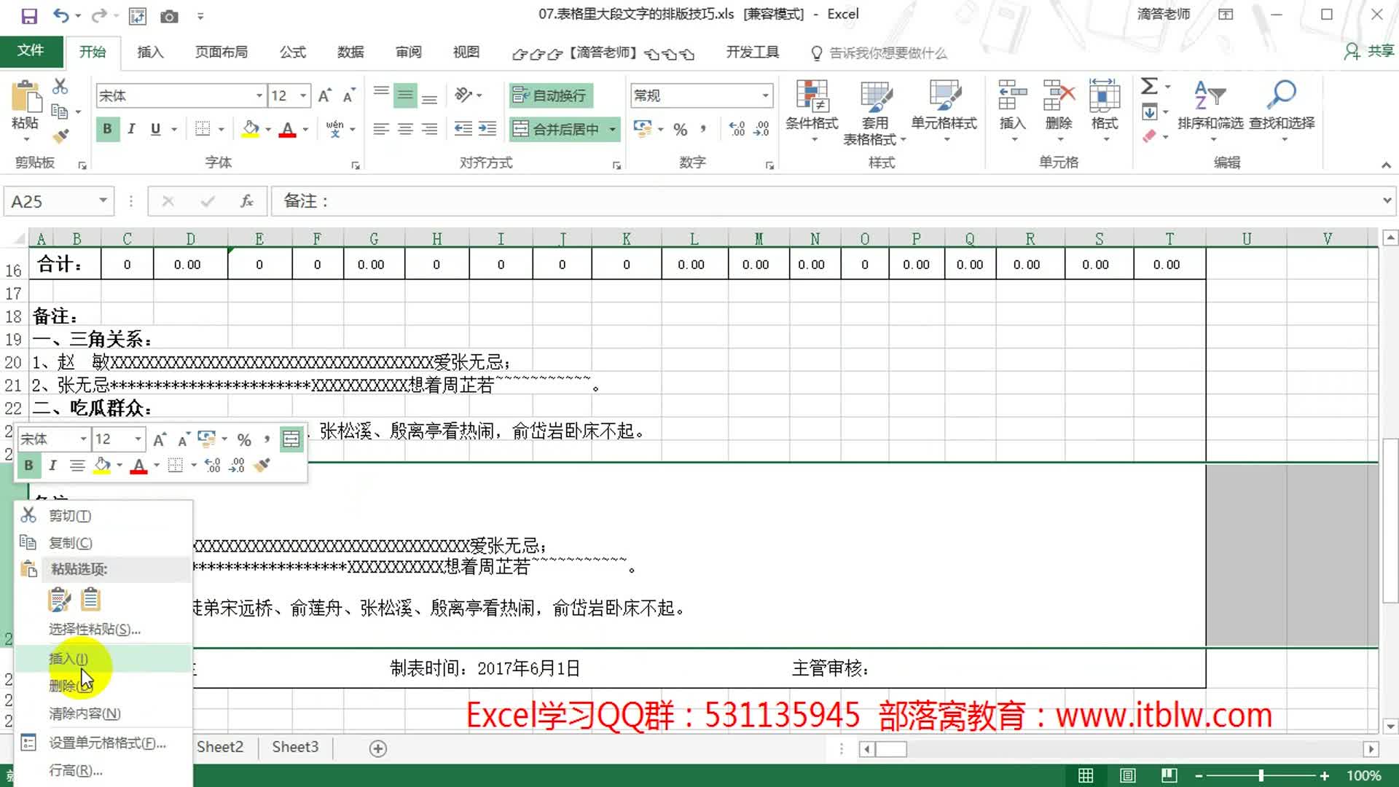Switch to page layout view in status bar
Viewport: 1399px width, 787px height.
pos(1127,775)
